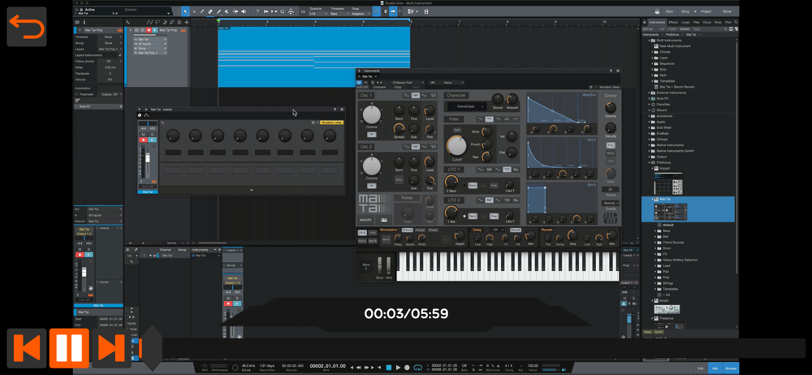Open the Effects tab in browser
This screenshot has width=812, height=375.
click(672, 22)
